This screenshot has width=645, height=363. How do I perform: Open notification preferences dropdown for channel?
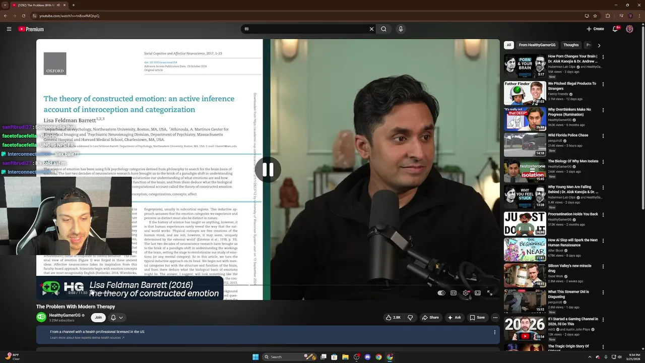117,318
